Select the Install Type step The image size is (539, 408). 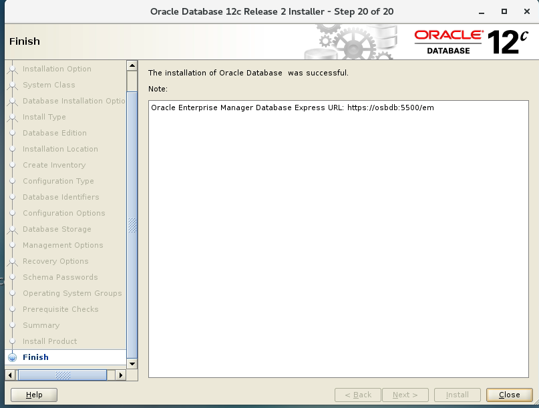(44, 117)
